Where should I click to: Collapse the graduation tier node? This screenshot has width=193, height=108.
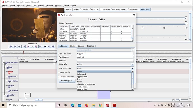click(x=5, y=95)
